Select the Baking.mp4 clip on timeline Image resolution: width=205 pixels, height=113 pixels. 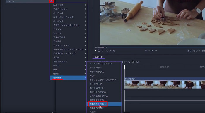165,83
